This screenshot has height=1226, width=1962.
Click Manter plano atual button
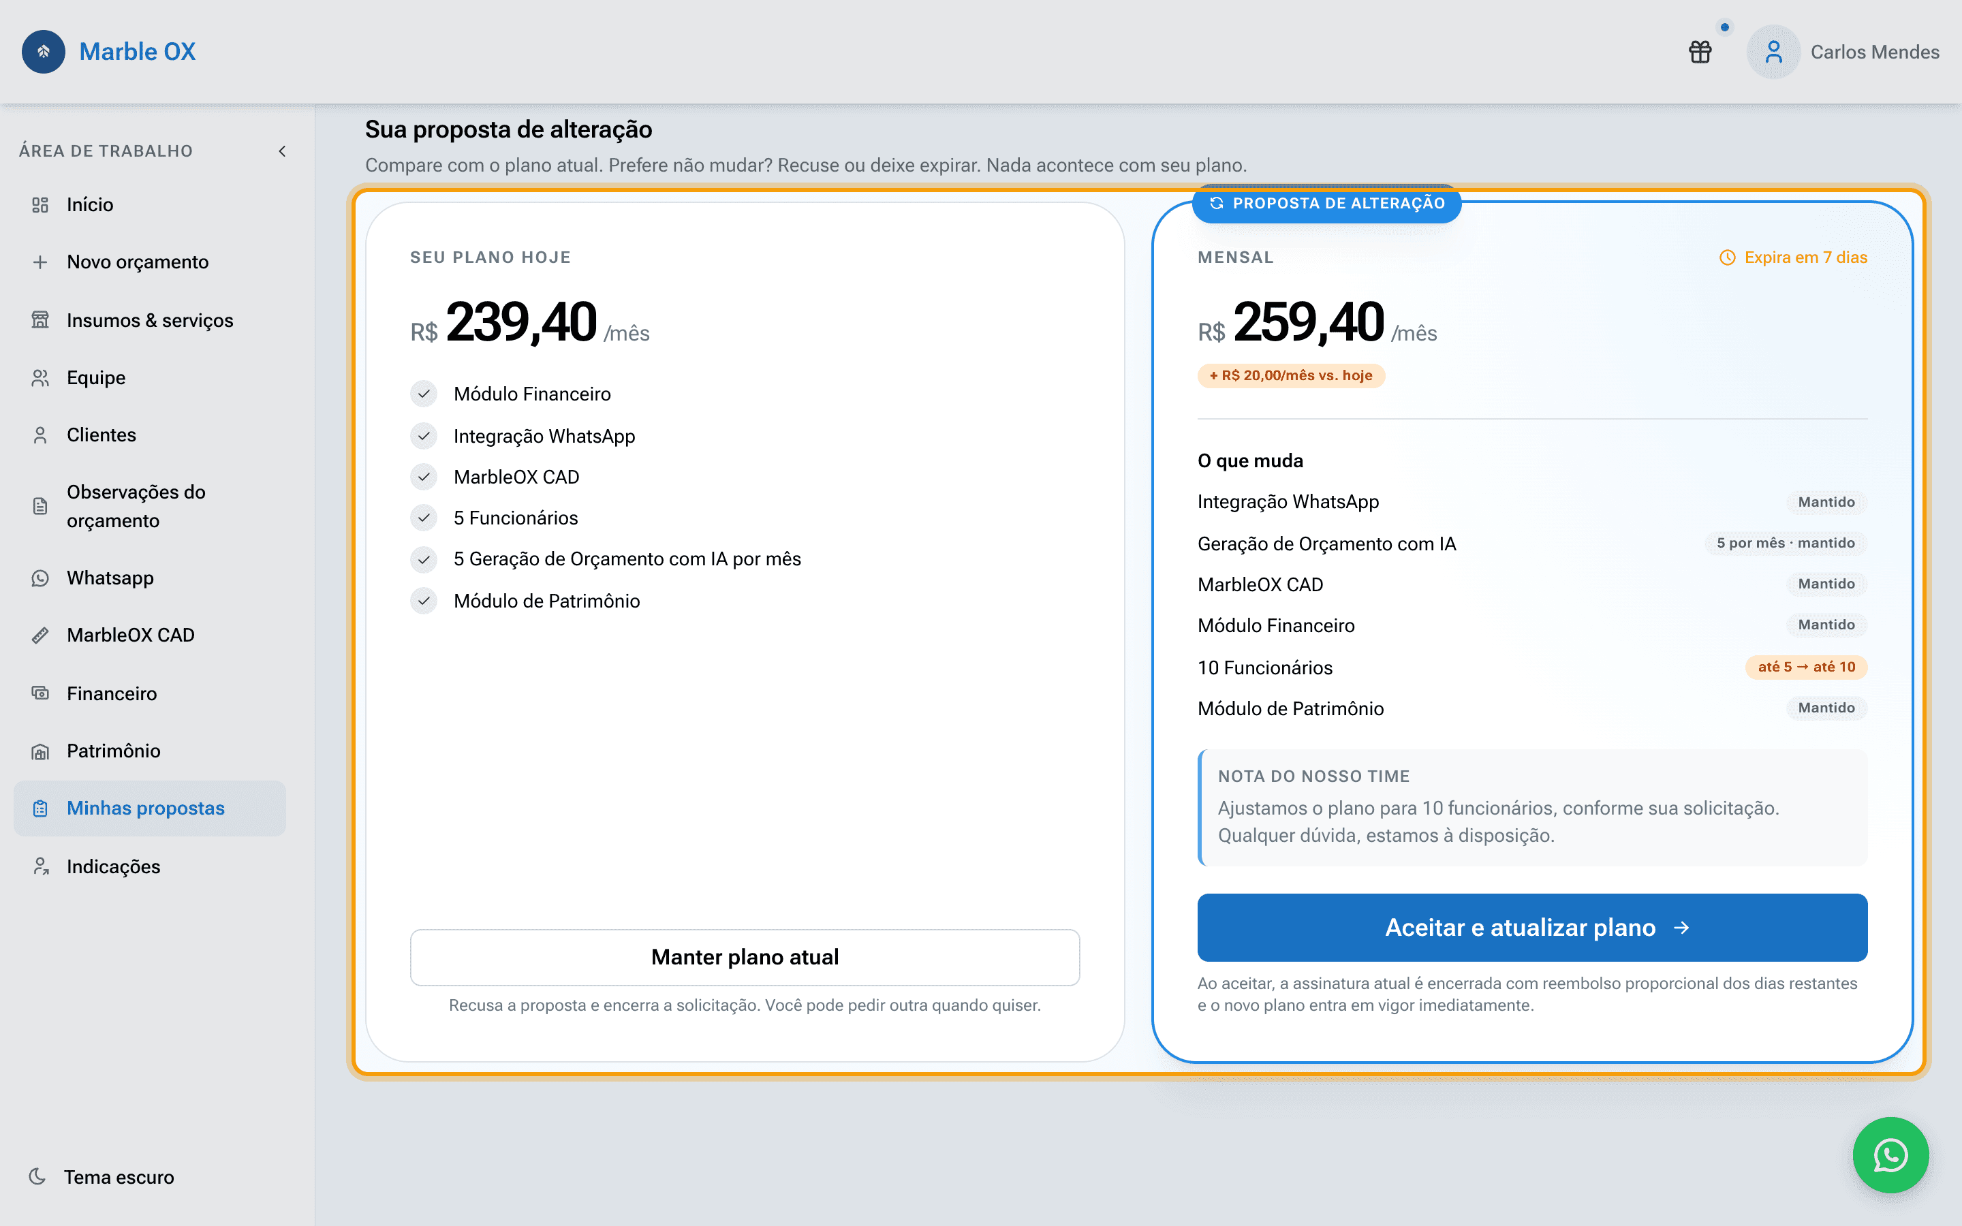744,957
